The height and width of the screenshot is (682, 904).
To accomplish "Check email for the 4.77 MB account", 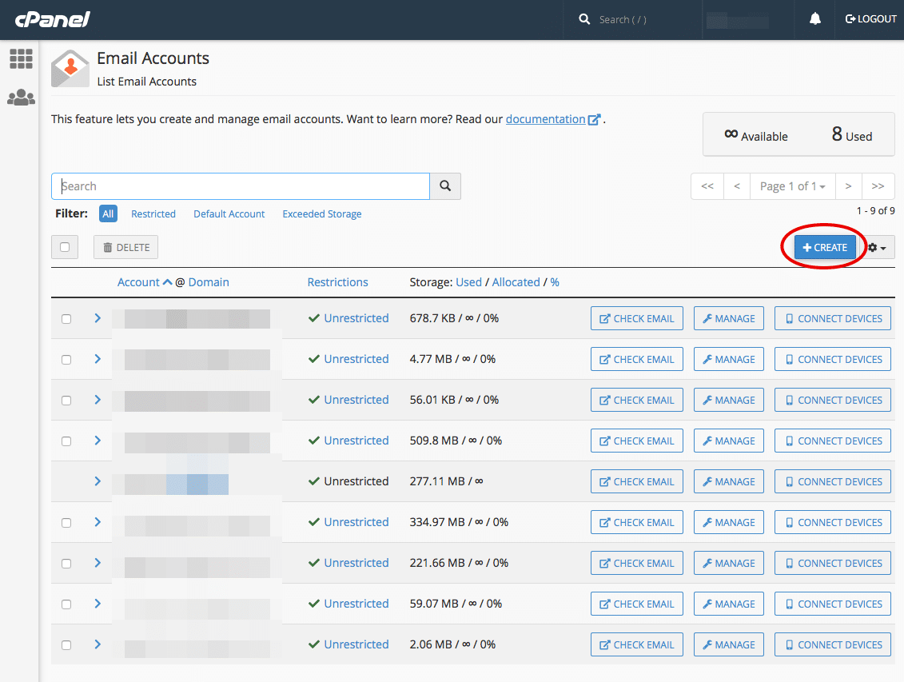I will (x=636, y=359).
